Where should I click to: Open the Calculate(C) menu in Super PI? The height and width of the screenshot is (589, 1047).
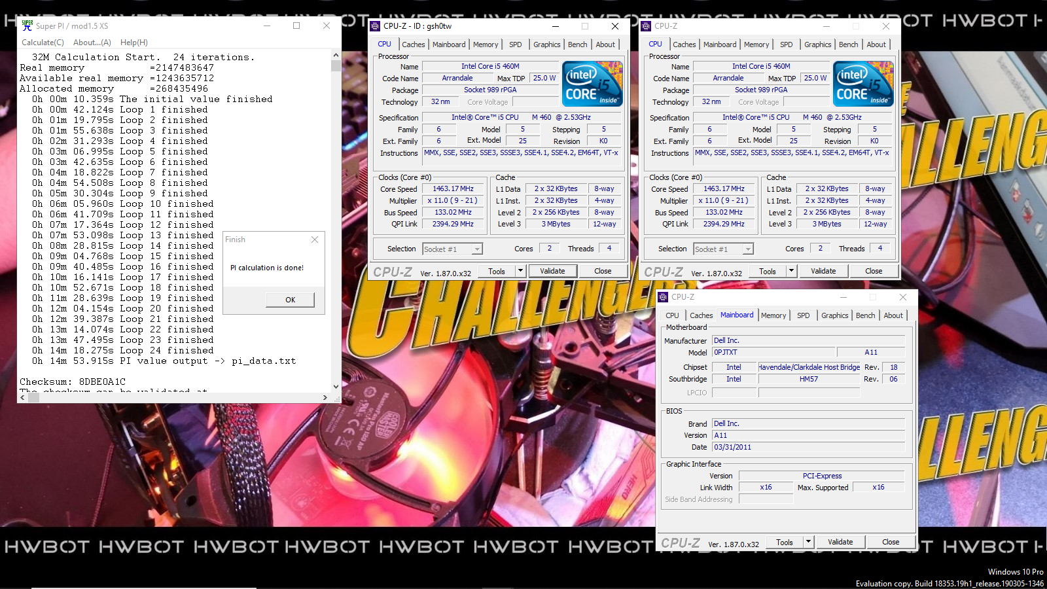[x=43, y=43]
